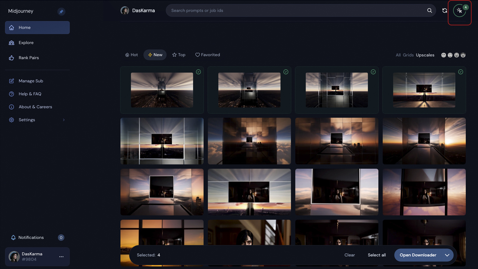This screenshot has width=478, height=269.
Task: Open the Home page in sidebar
Action: click(37, 28)
